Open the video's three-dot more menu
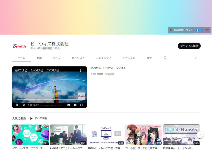Screen dimensions: 212x150 coord(80,70)
